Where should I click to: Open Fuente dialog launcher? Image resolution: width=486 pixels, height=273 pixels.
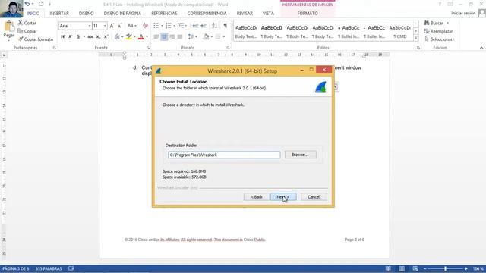148,48
